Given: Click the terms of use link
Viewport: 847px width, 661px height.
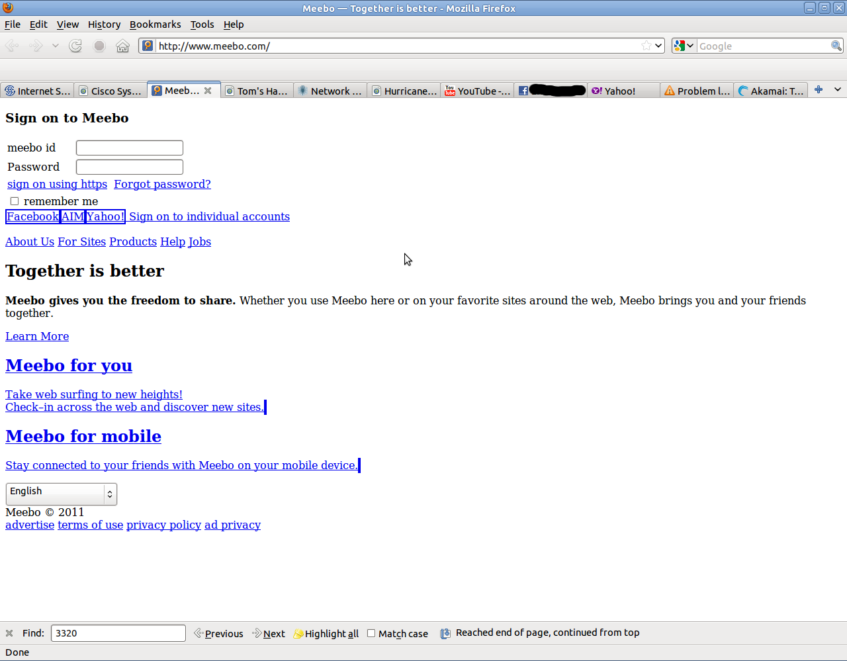Looking at the screenshot, I should click(90, 525).
